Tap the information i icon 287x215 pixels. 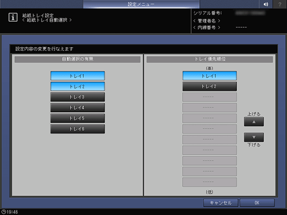13,17
